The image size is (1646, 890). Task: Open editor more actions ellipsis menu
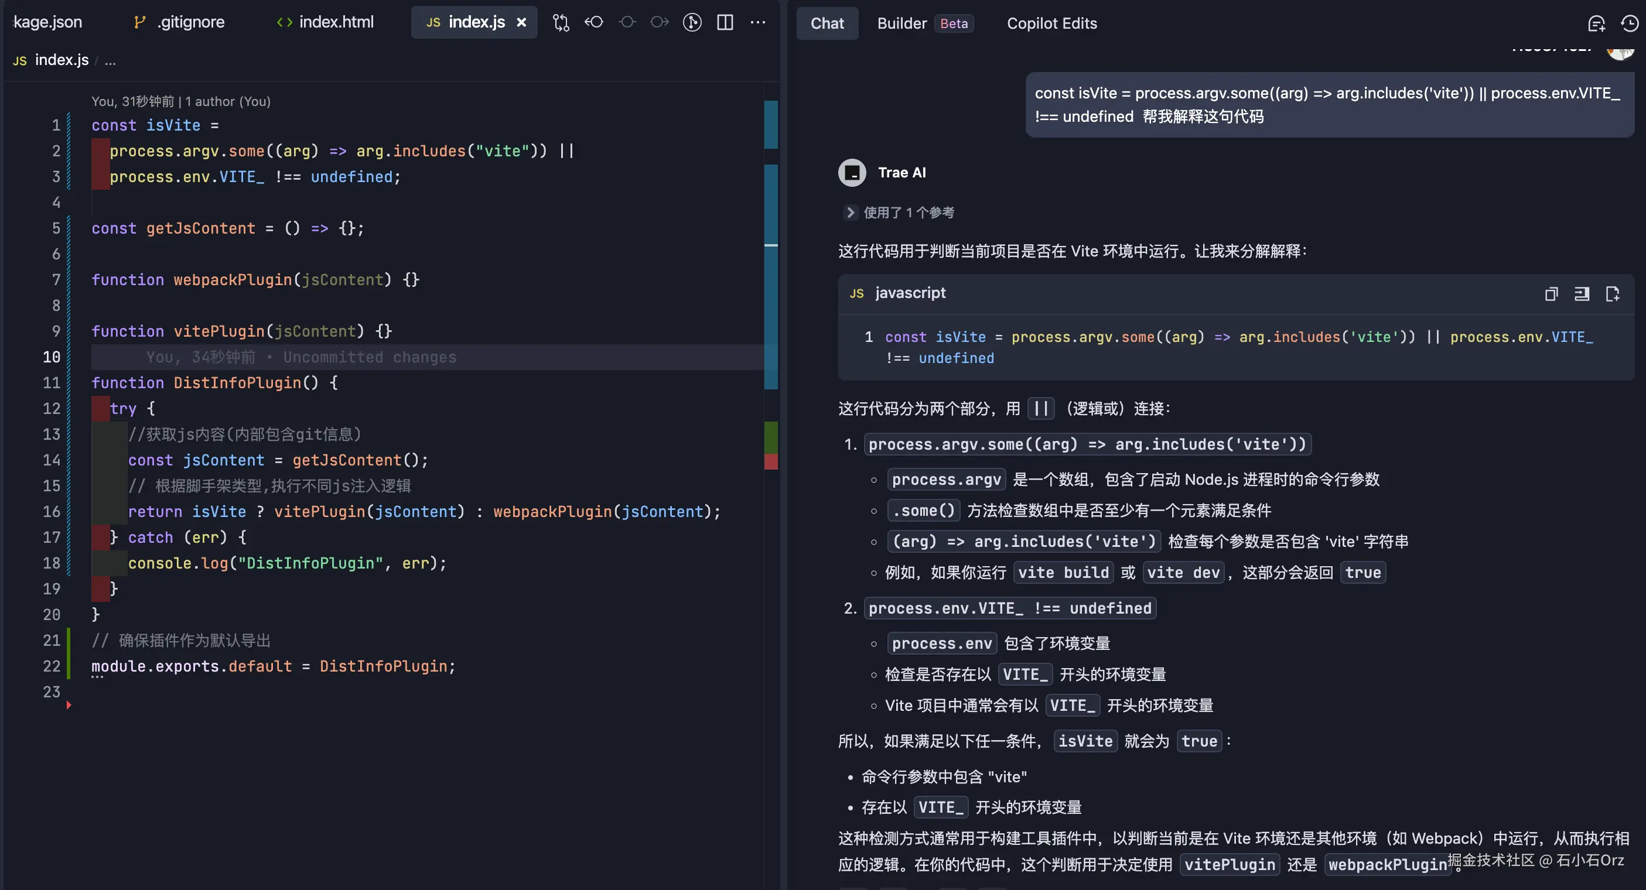[x=758, y=23]
